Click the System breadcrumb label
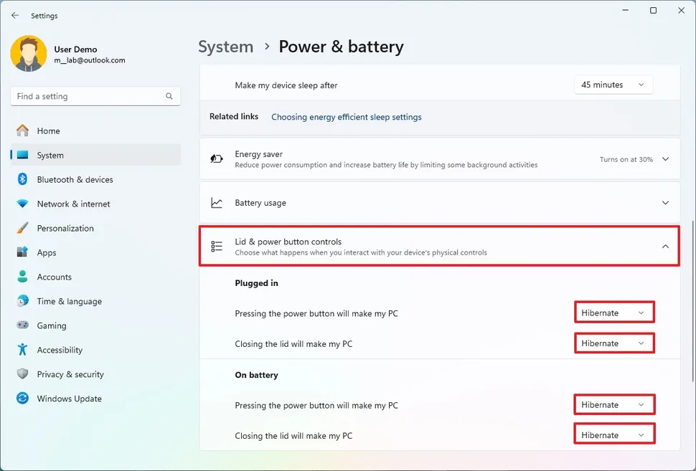The height and width of the screenshot is (471, 696). [x=225, y=47]
